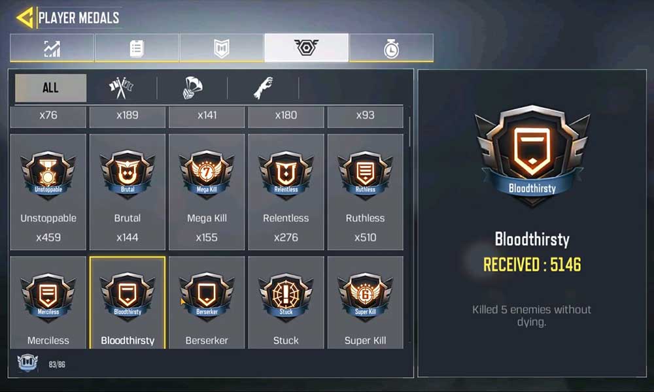
Task: View the Merciless medal
Action: point(48,302)
